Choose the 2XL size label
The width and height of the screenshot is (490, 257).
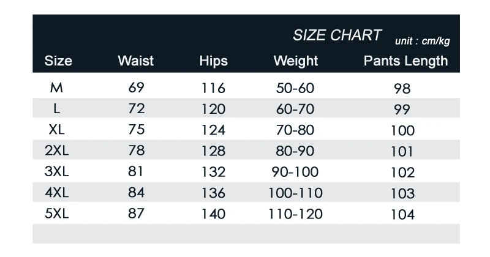pos(56,151)
